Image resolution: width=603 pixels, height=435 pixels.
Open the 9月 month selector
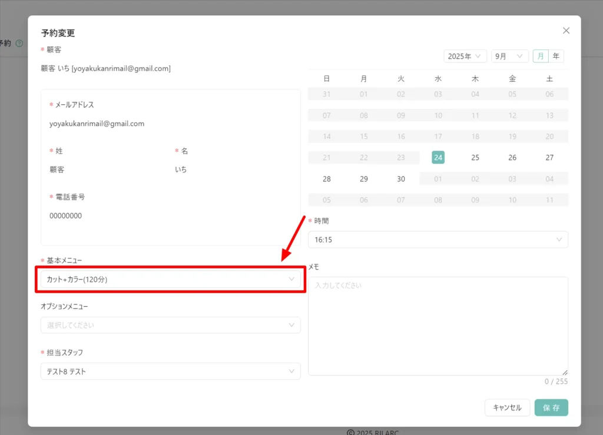[509, 57]
